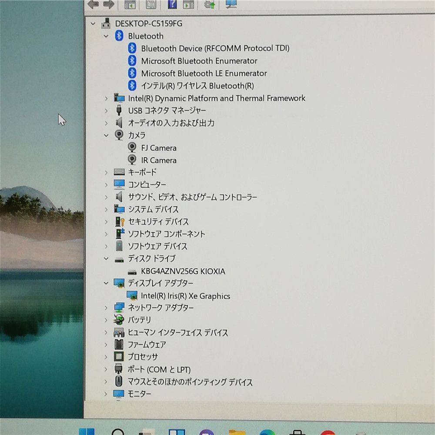Screen dimensions: 435x435
Task: Click the セキュリティ デバイス icon
Action: (x=120, y=221)
